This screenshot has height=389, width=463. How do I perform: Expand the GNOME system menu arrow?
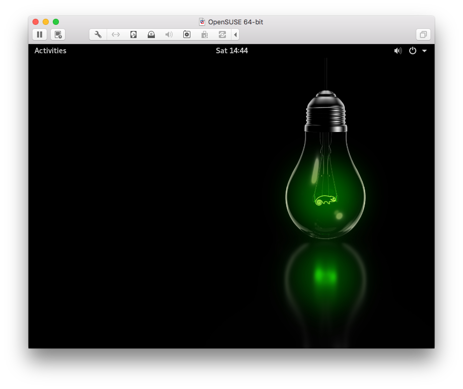coord(424,51)
